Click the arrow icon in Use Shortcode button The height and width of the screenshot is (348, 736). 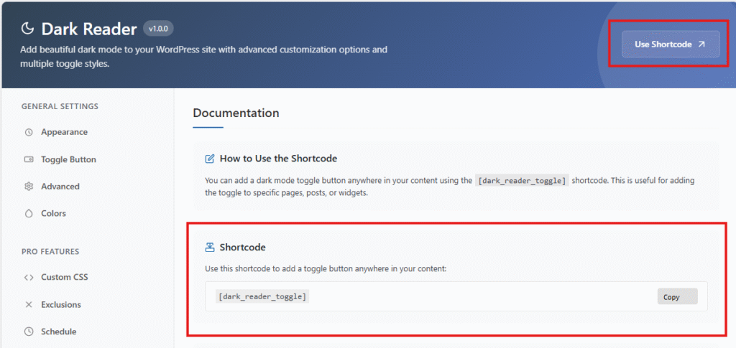tap(701, 44)
